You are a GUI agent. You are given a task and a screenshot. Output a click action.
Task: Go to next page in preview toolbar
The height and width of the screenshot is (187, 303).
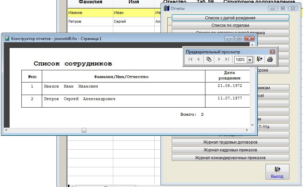(x=219, y=59)
